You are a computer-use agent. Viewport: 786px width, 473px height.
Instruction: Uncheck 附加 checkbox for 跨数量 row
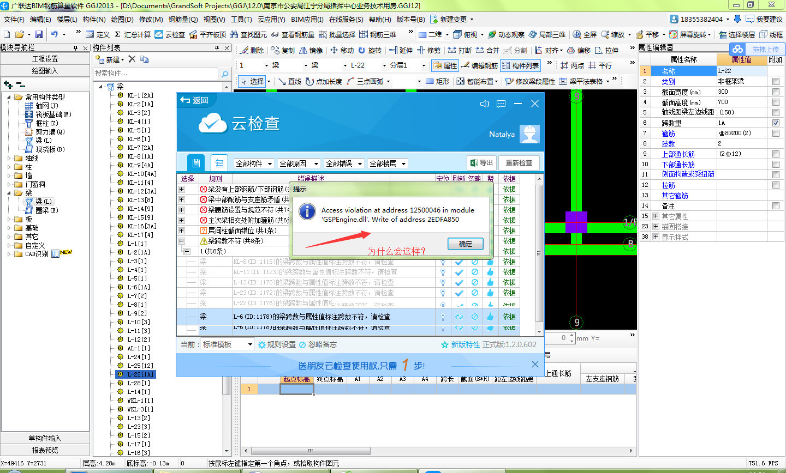click(776, 123)
